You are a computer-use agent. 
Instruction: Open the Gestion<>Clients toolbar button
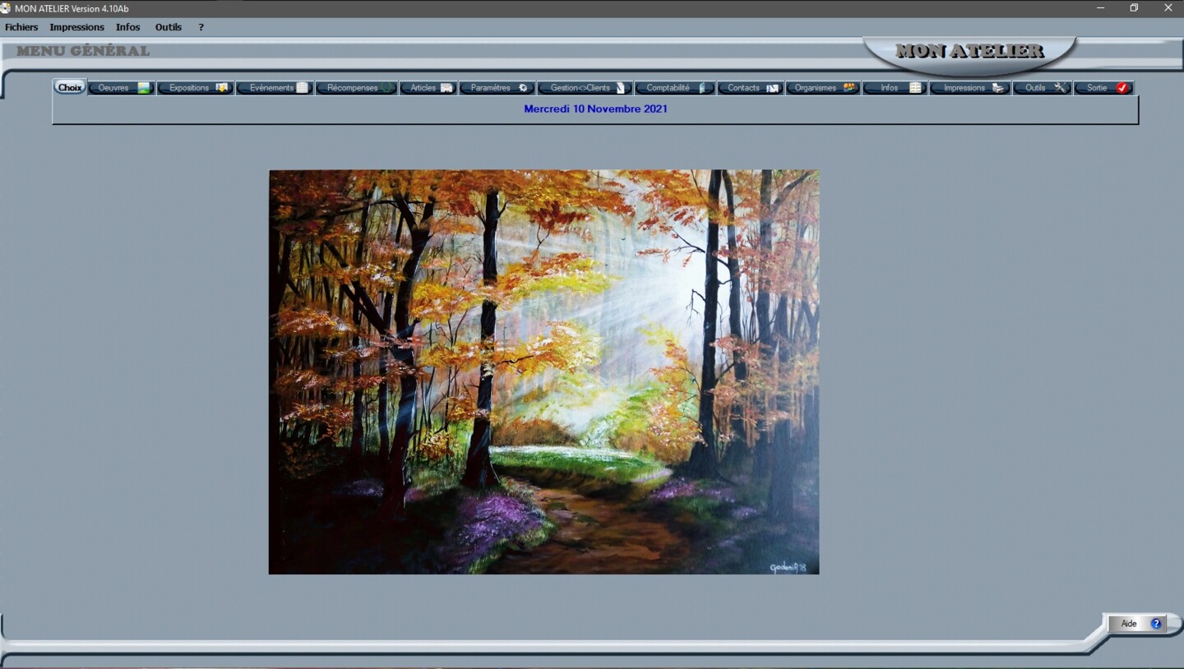585,88
